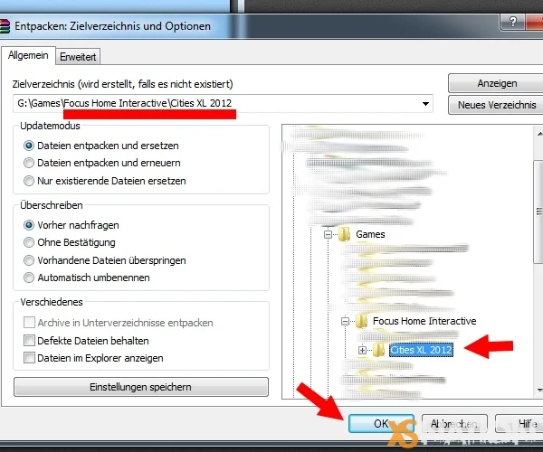543x452 pixels.
Task: Click the Neues Verzeichnis button
Action: click(497, 105)
